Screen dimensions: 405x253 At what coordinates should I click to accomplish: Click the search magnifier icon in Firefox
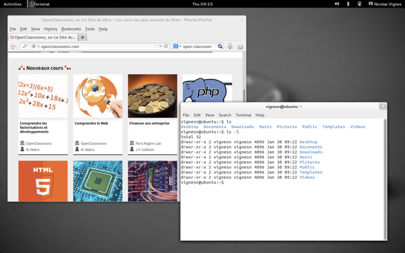point(220,46)
